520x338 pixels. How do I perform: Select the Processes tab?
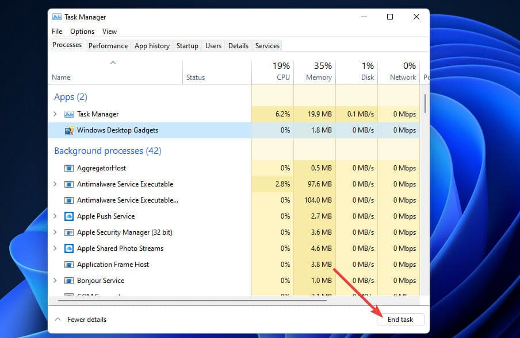pyautogui.click(x=67, y=45)
